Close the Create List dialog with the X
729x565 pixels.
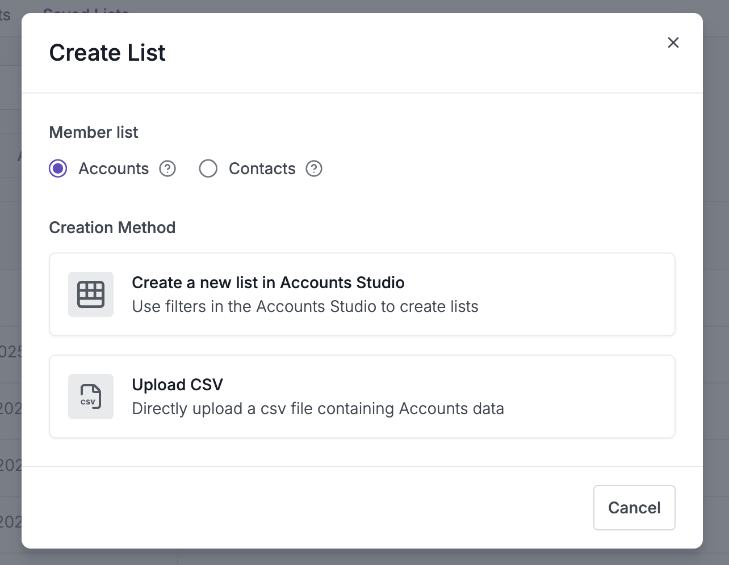673,43
